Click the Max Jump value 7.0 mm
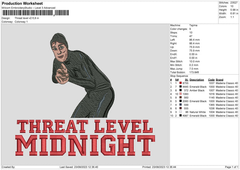Viewport: 240px width, 170px height. click(194, 69)
